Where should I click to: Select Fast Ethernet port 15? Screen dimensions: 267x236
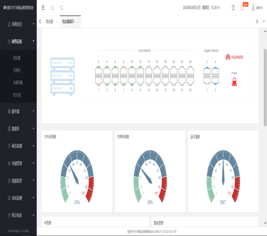pyautogui.click(x=157, y=81)
